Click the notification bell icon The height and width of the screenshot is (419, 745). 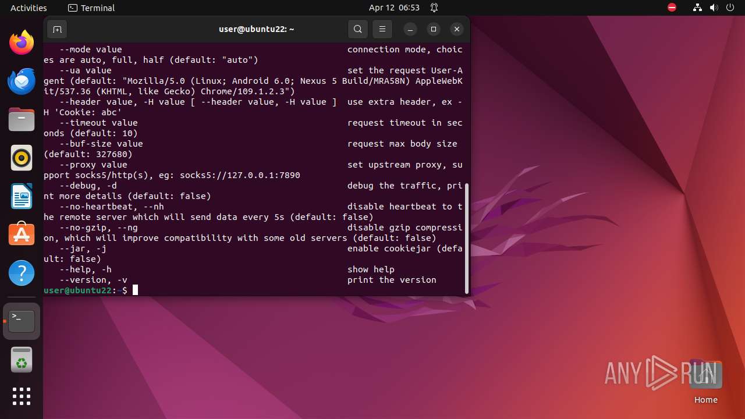[434, 8]
